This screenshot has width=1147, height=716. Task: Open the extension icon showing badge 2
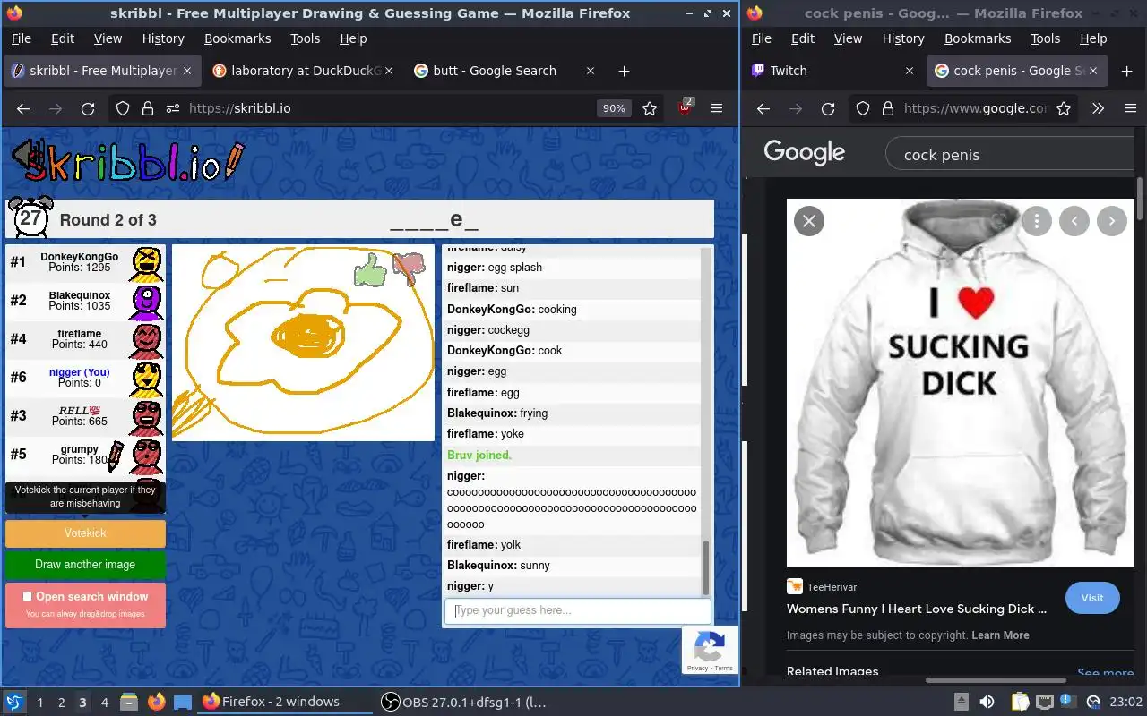coord(686,108)
